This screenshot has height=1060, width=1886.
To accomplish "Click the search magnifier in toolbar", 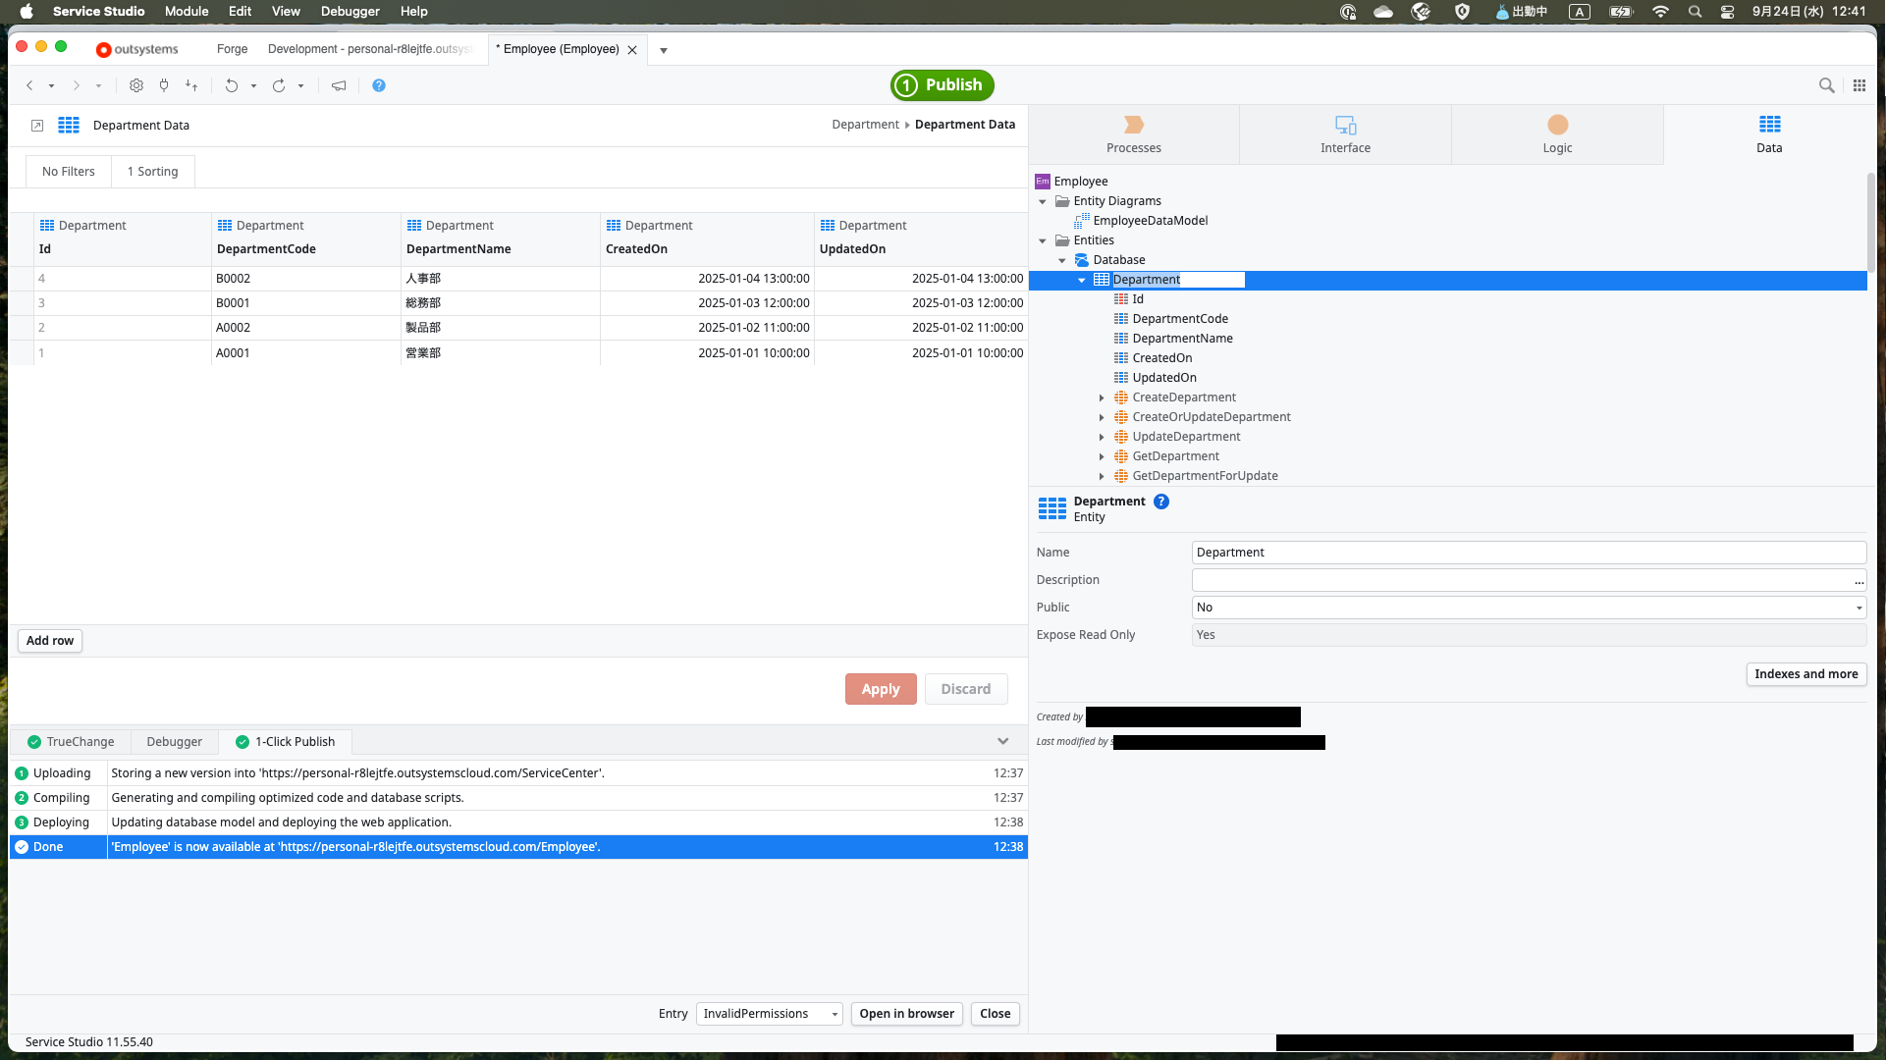I will tap(1826, 85).
